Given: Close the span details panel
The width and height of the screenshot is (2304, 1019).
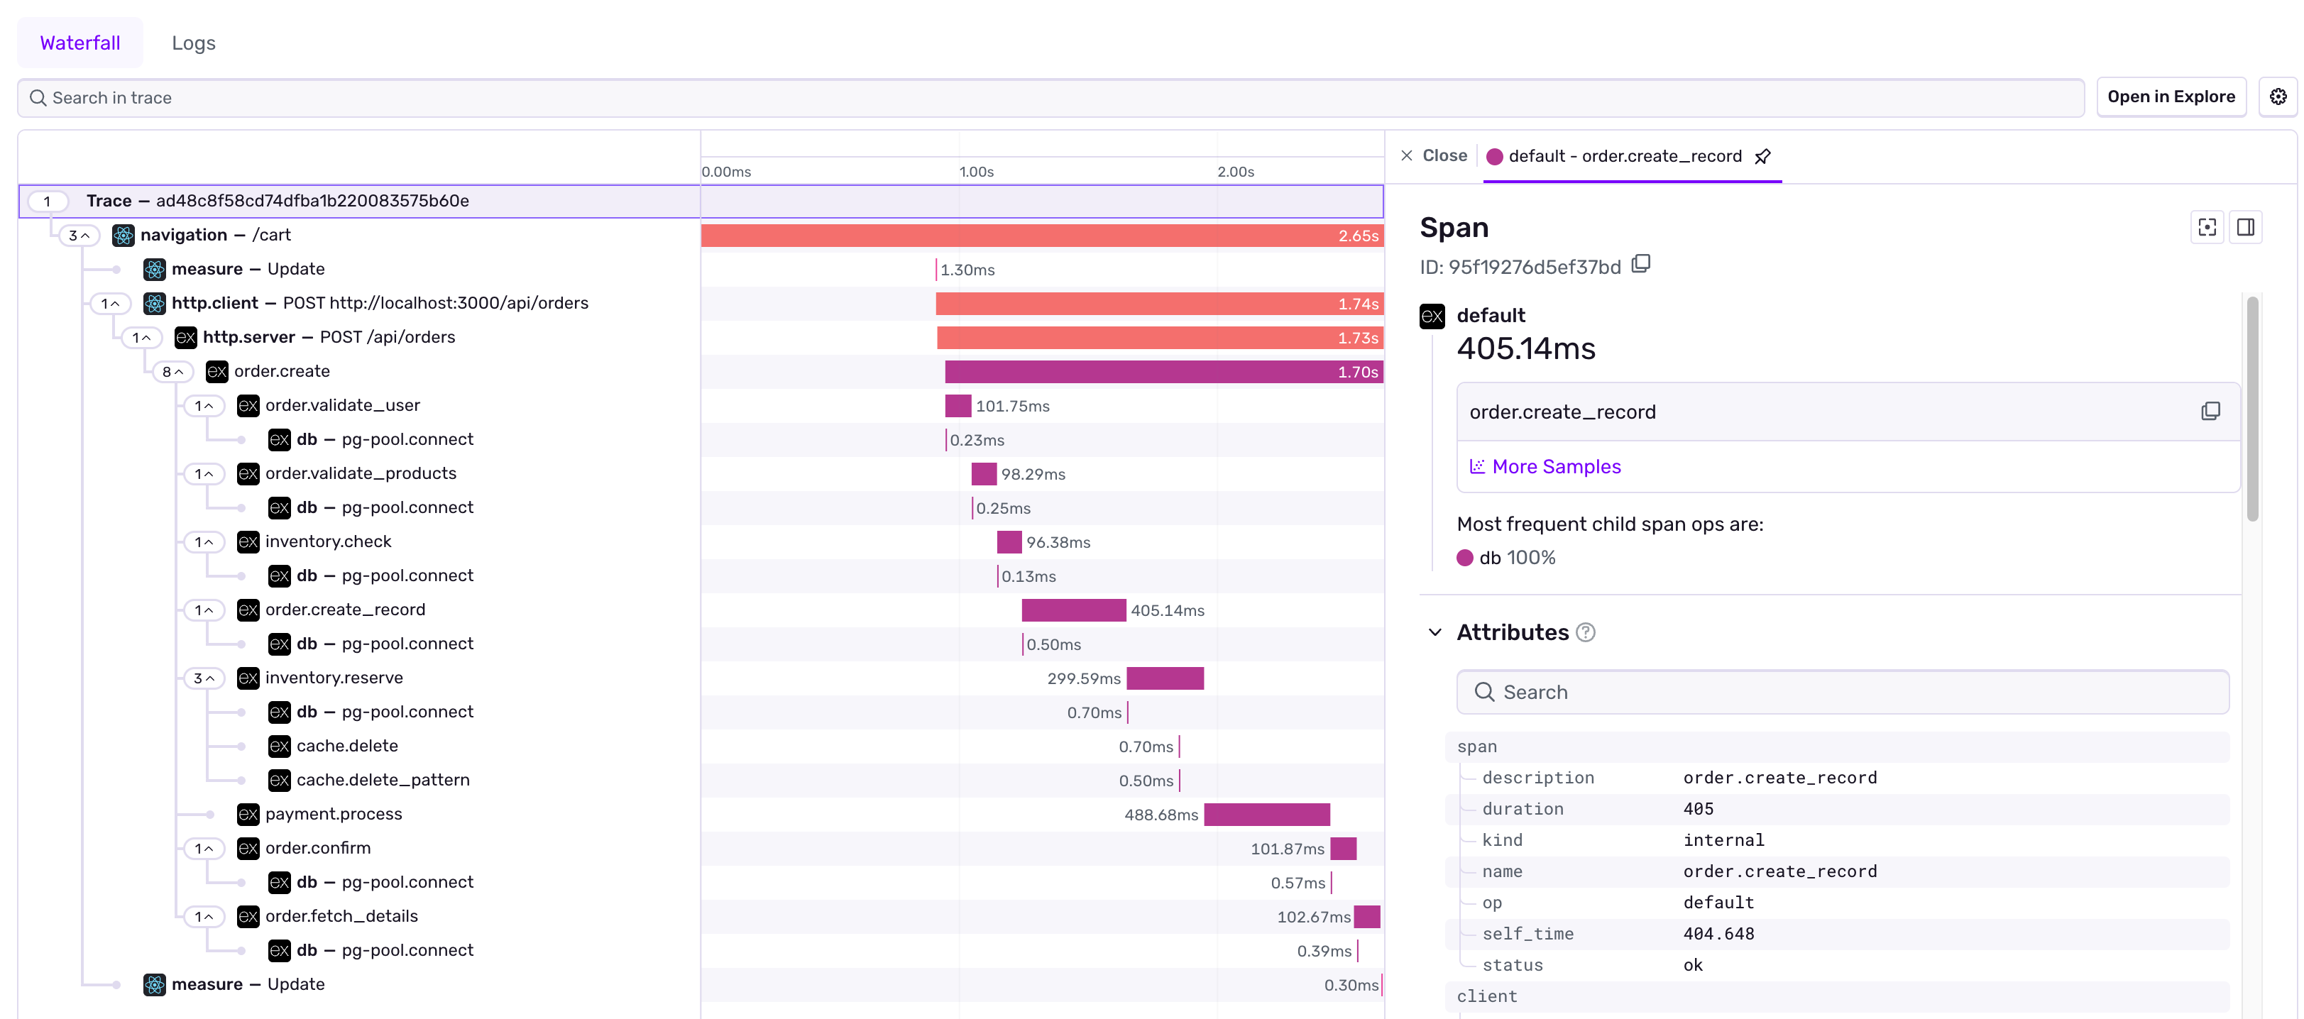Looking at the screenshot, I should (x=1433, y=155).
